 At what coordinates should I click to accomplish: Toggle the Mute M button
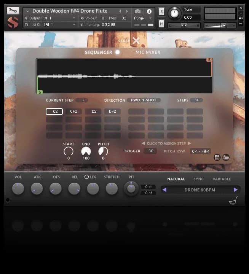coord(161,24)
